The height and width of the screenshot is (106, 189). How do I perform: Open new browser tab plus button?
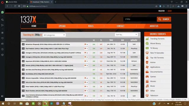56,2
